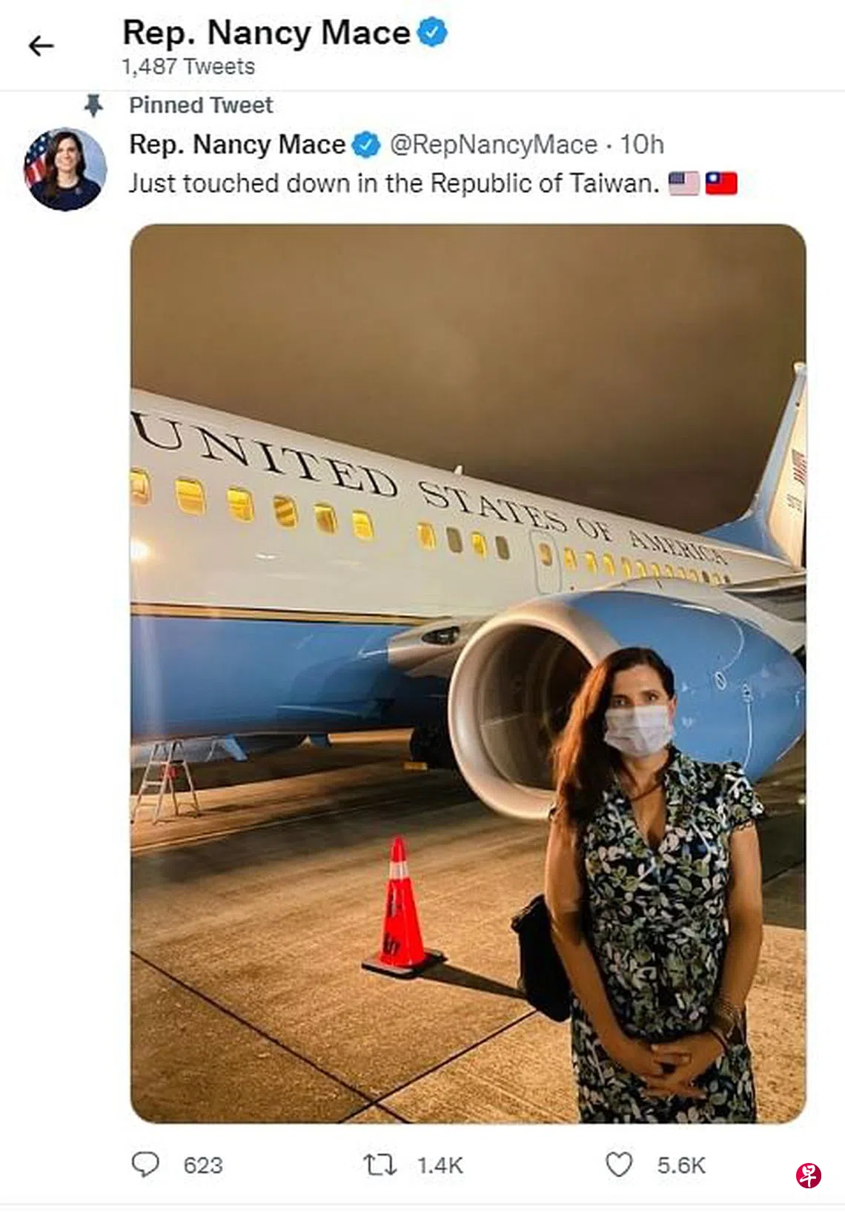Click the 10h timestamp of the tweet
This screenshot has height=1212, width=845.
[642, 145]
